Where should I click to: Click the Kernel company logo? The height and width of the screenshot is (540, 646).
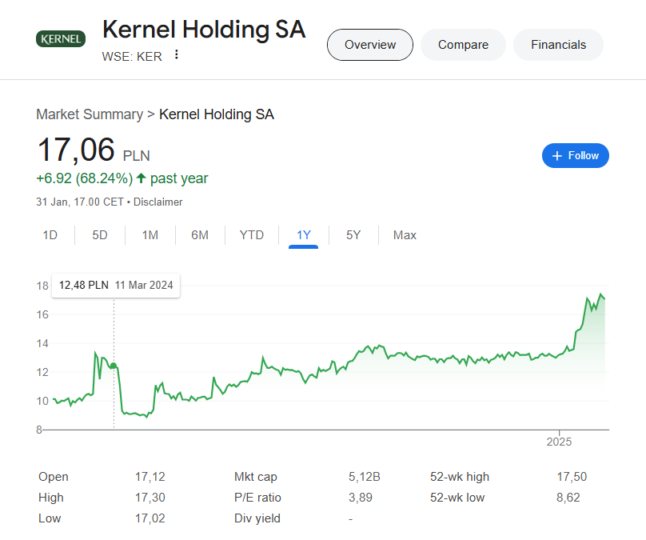tap(61, 38)
